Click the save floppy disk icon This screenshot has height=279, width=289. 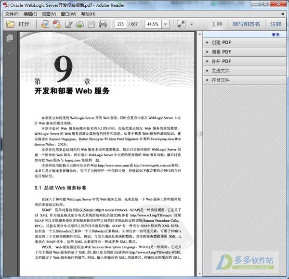tap(91, 25)
